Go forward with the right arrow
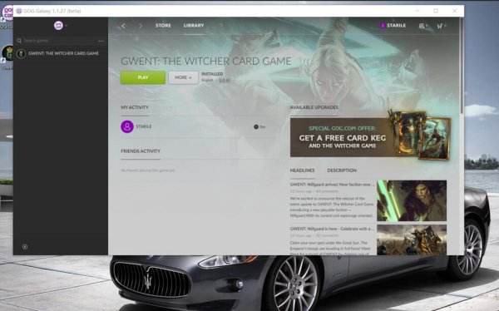 pos(141,26)
